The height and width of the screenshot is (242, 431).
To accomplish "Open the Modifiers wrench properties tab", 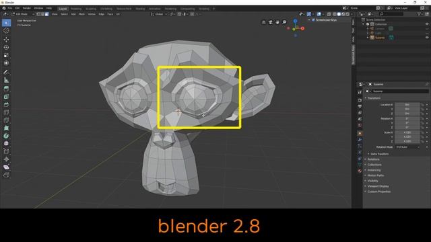I will tap(360, 140).
